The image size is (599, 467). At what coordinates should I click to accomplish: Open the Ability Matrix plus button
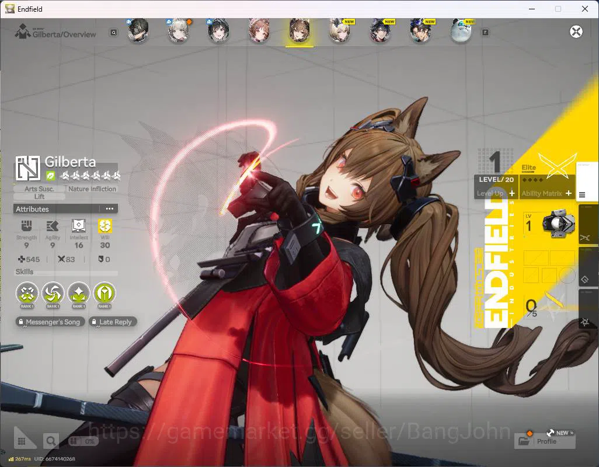[569, 193]
